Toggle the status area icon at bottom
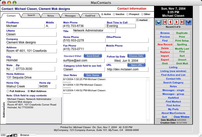202x137 pixels. (x=15, y=135)
